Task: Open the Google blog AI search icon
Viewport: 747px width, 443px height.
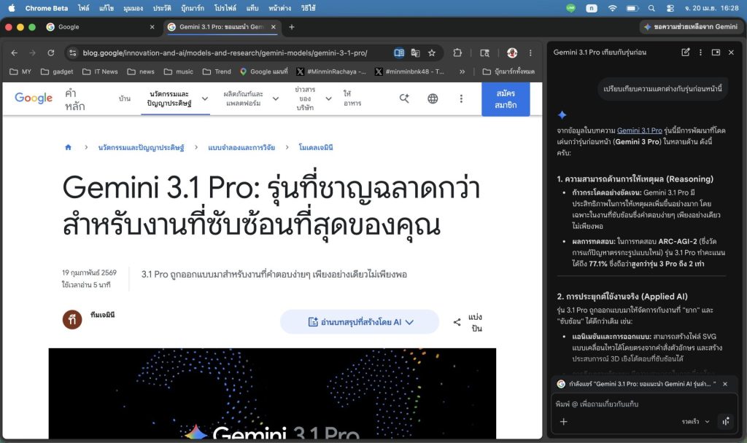Action: [404, 98]
